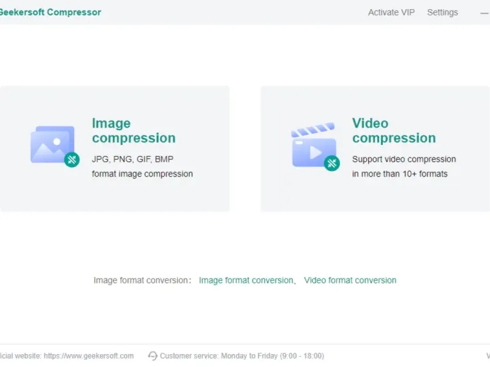Minimize the Geekersoft Compressor window

pos(484,13)
